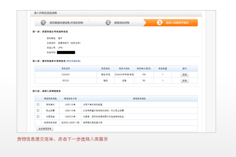Click the step 3 number circle icon
Viewport: 236px width, 157px height.
(x=160, y=23)
